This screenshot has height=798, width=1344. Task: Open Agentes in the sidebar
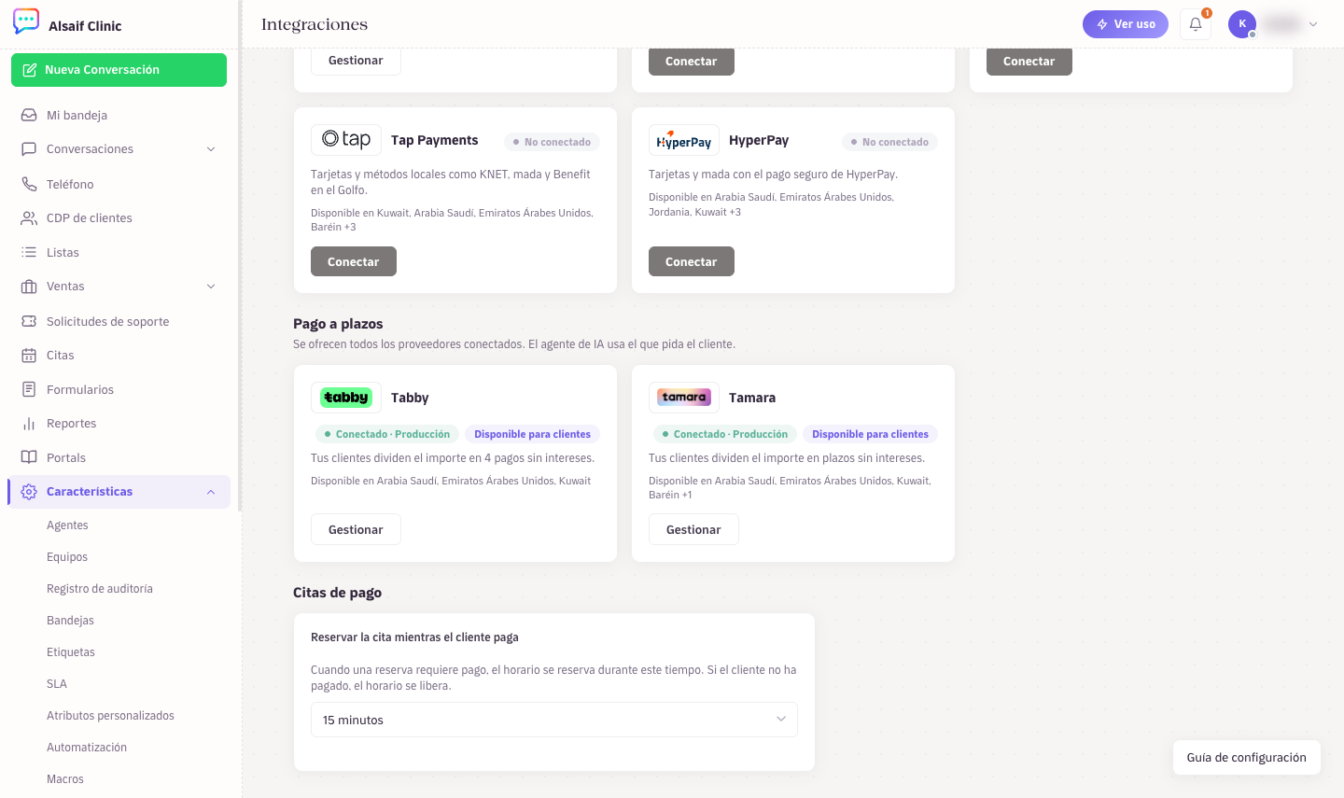[67, 525]
